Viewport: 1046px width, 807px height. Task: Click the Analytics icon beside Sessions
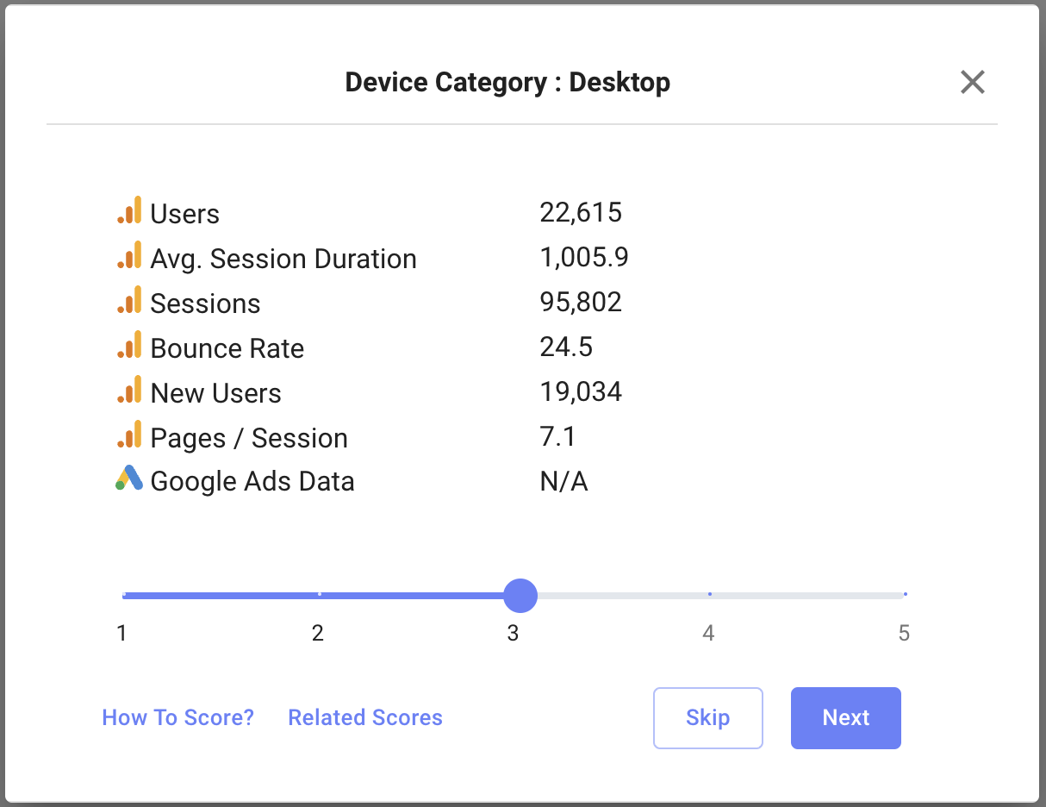pyautogui.click(x=129, y=301)
